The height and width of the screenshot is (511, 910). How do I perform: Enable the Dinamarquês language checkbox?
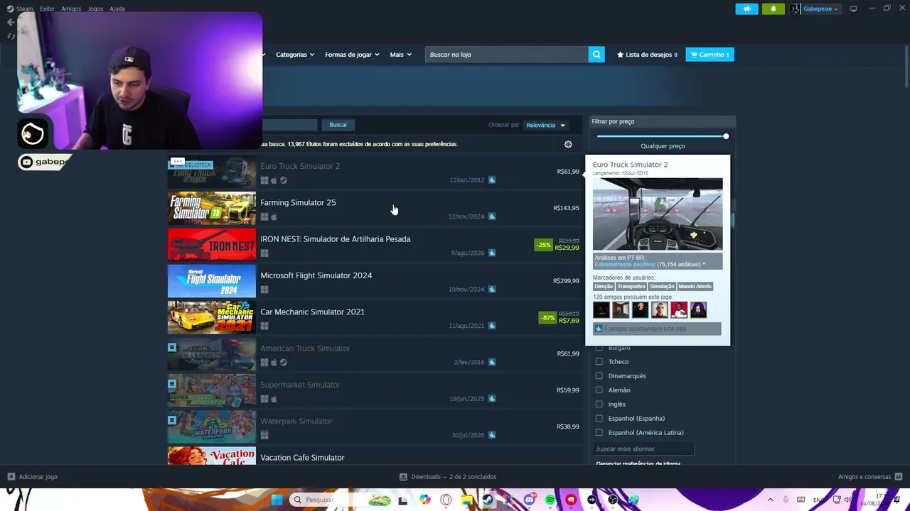tap(599, 376)
